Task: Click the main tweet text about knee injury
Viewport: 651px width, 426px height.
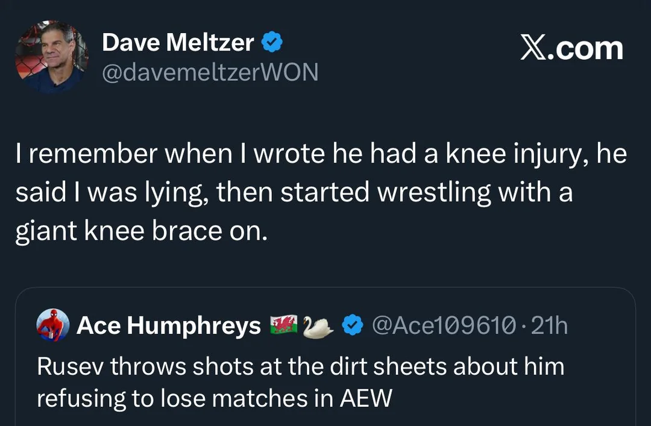Action: click(x=321, y=193)
